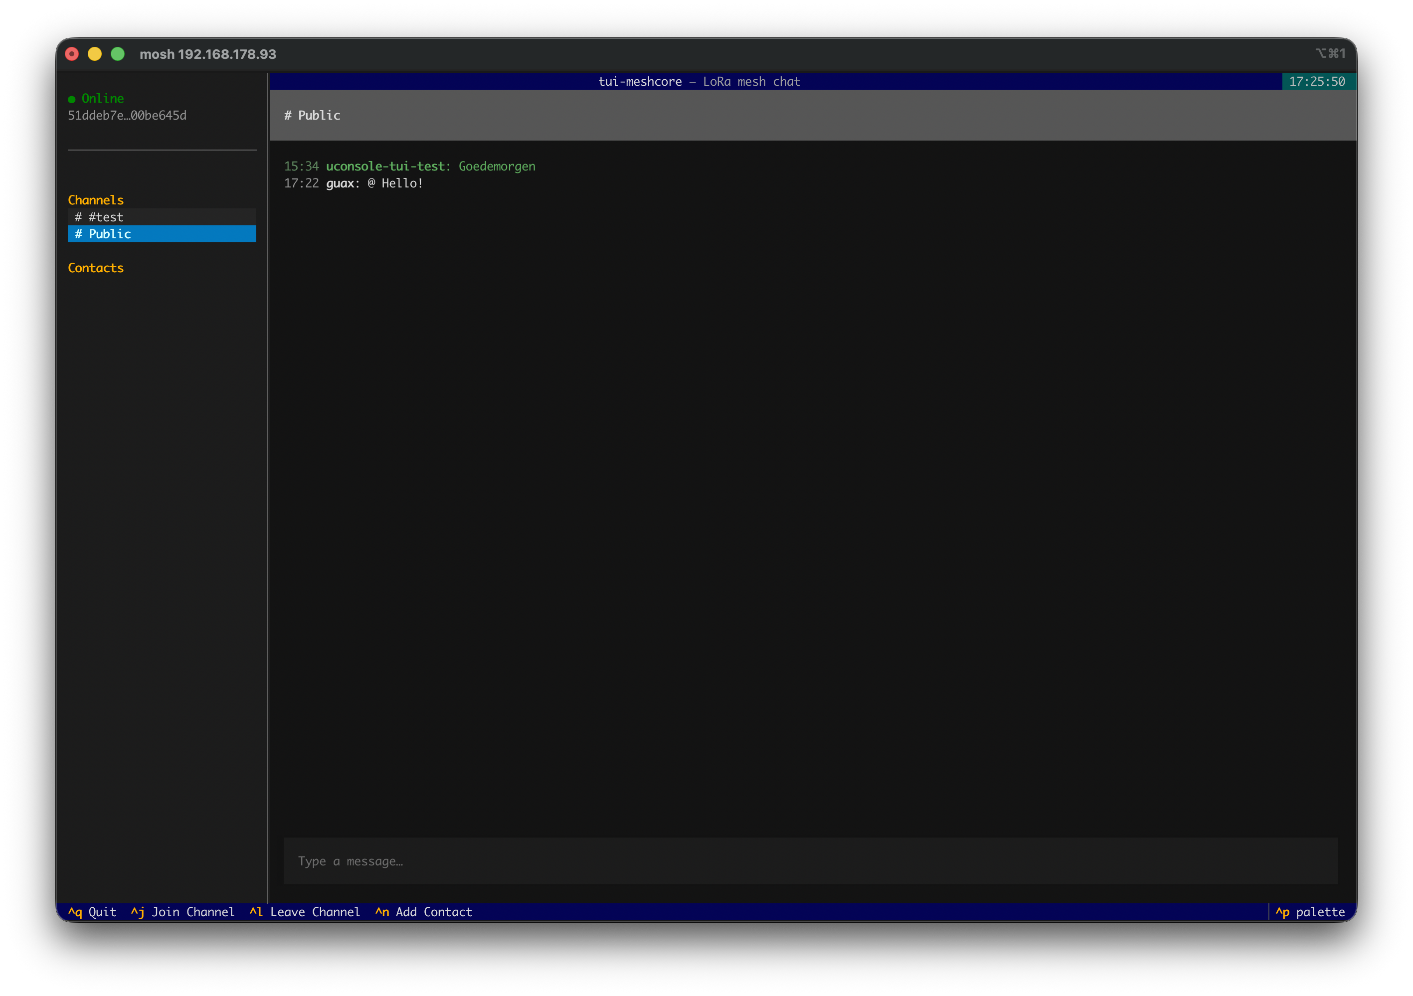Click the uconsole-tui-test Goedemorgen message
Screen dimensions: 1413x996
(409, 166)
